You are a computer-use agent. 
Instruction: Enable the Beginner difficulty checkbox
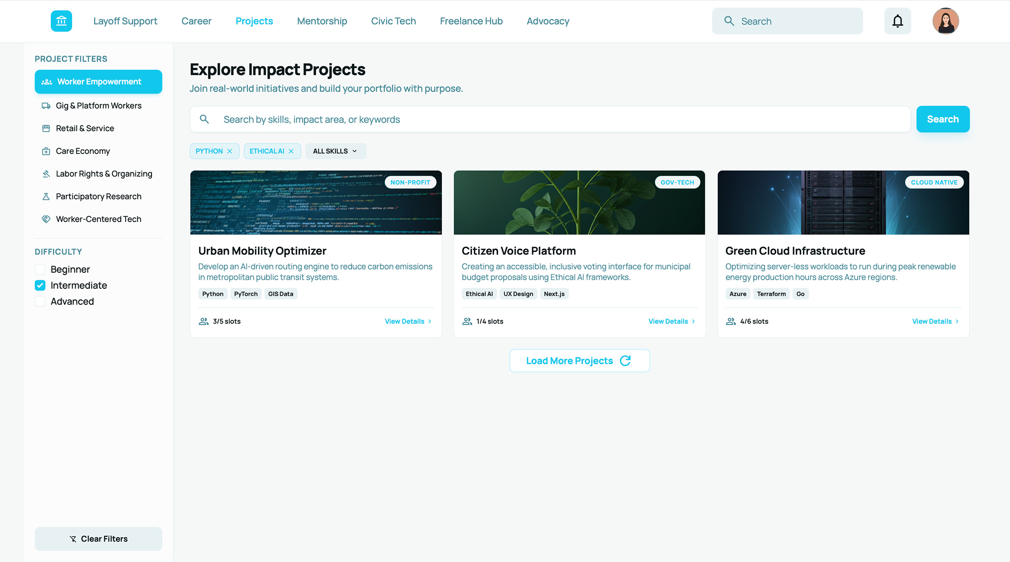point(40,269)
